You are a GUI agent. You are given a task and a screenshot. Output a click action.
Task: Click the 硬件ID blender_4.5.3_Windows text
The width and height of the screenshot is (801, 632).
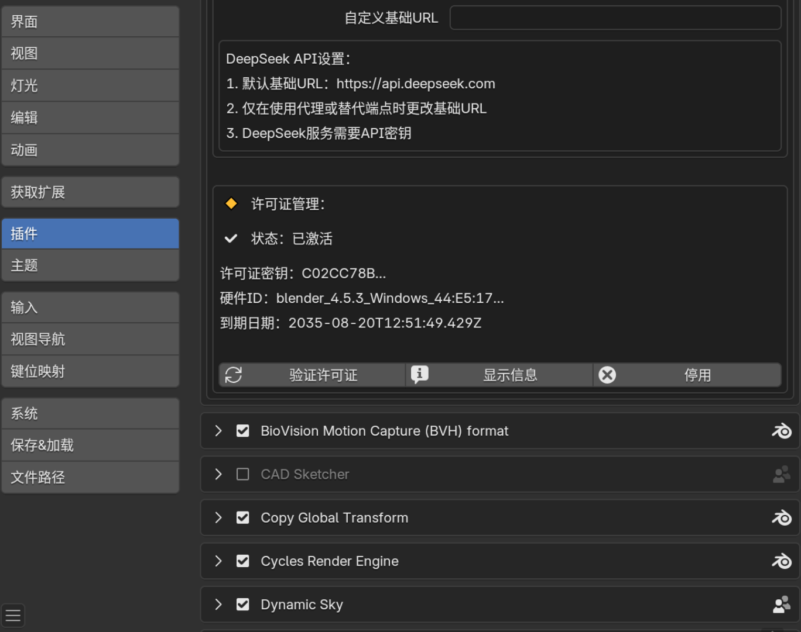click(x=362, y=298)
